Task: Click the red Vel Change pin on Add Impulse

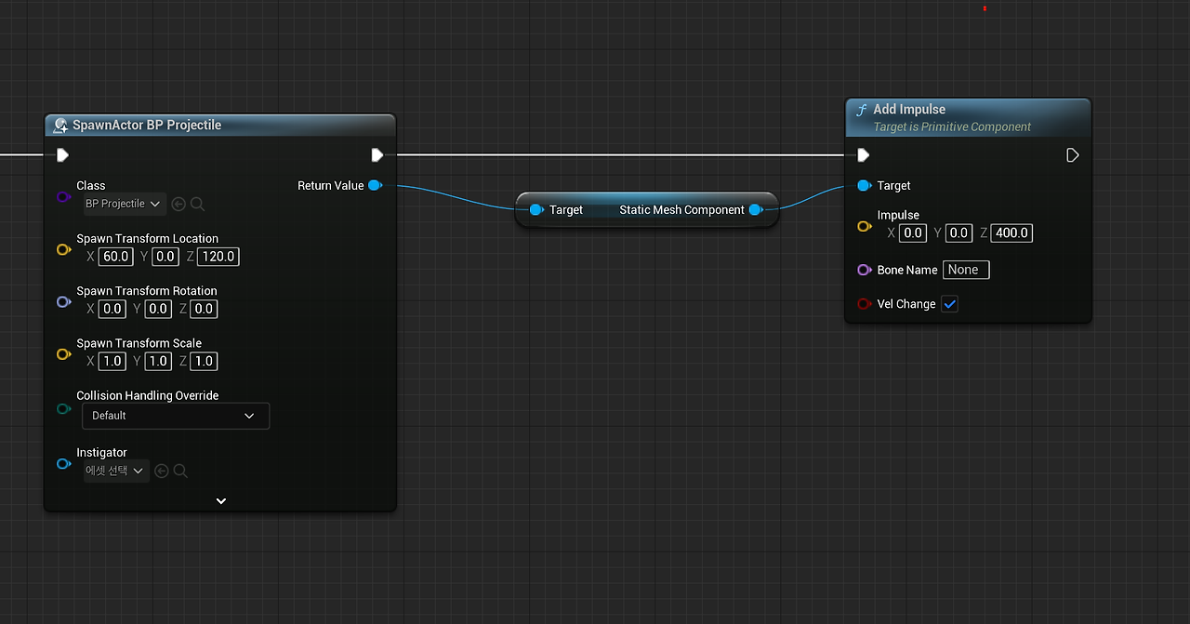Action: [865, 304]
